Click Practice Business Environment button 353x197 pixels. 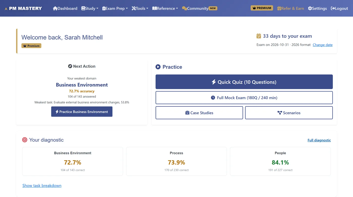(82, 112)
